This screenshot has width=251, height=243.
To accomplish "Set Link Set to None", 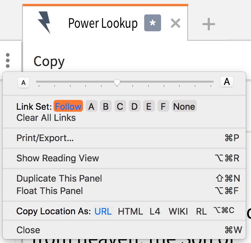I will [x=184, y=106].
